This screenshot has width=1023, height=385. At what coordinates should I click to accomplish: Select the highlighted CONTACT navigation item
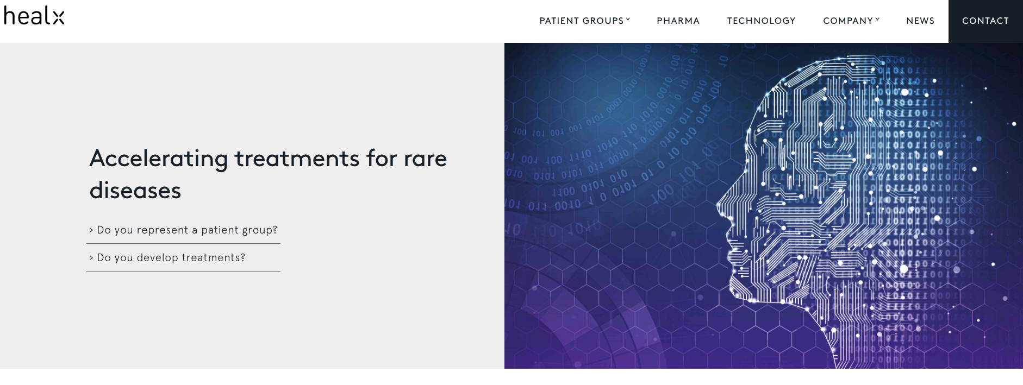coord(985,21)
